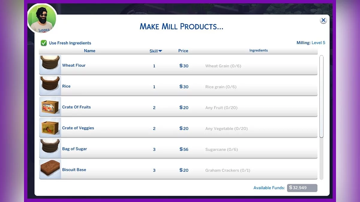
Task: Click the Crate of Veggies icon
Action: click(x=50, y=128)
